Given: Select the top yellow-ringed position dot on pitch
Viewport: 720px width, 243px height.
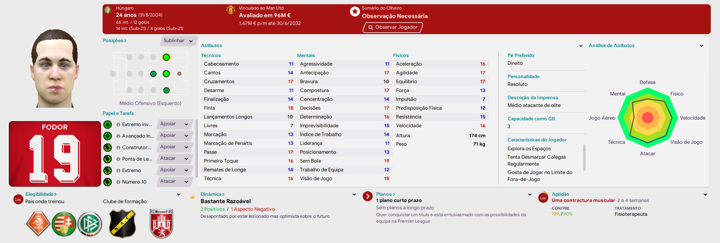Looking at the screenshot, I should coord(166,57).
